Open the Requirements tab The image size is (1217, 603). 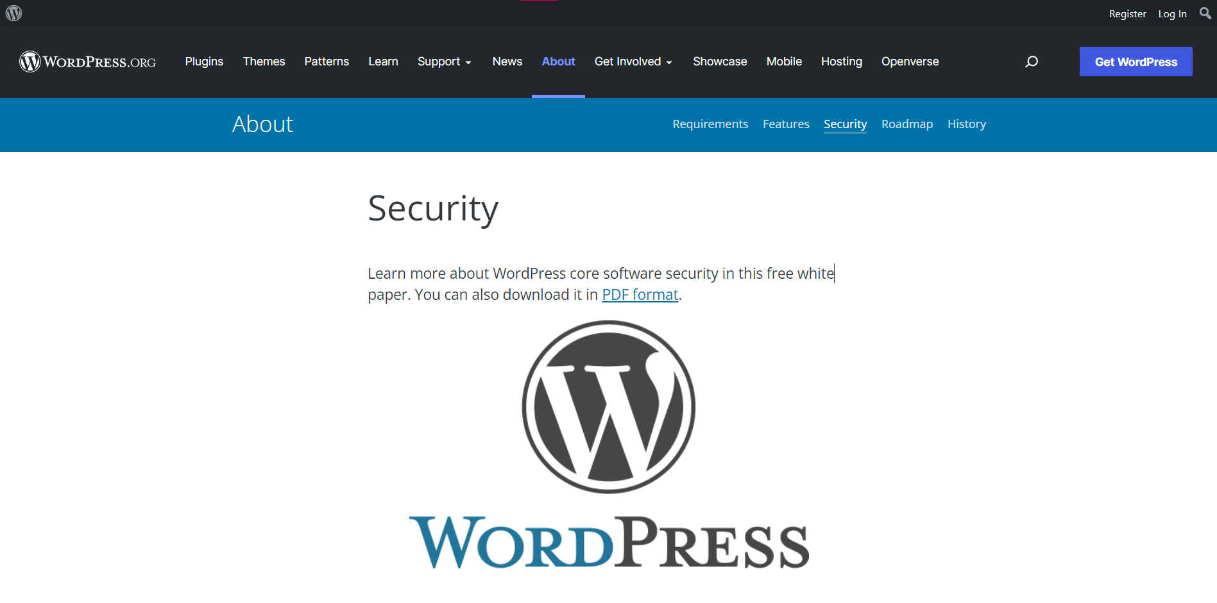710,124
